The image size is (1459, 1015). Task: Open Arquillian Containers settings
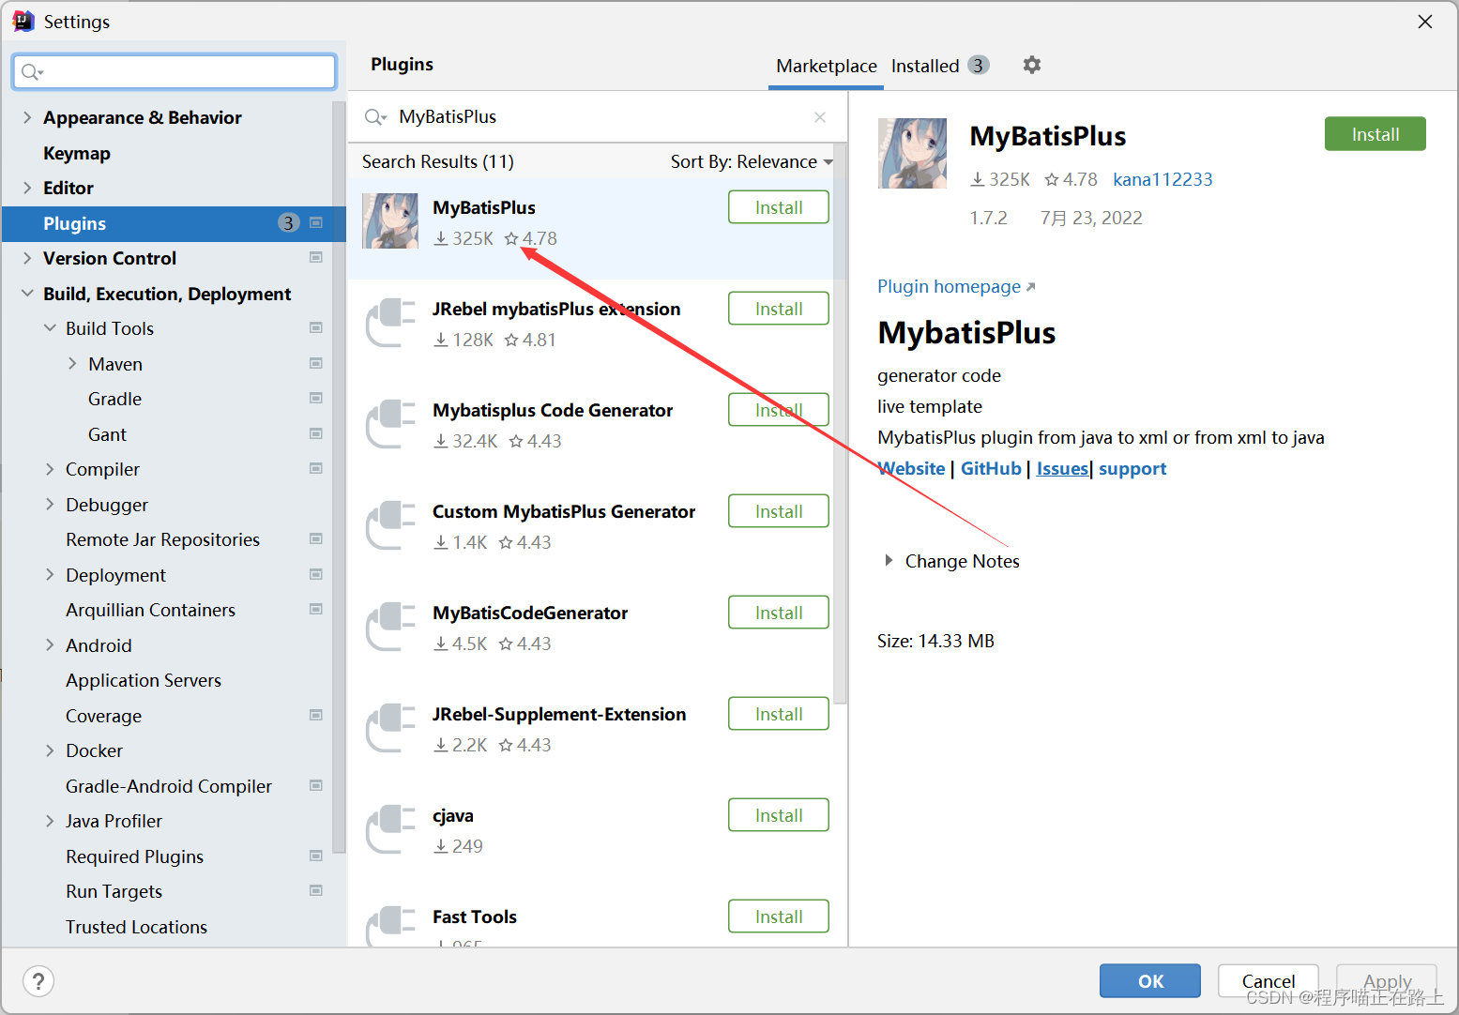(x=150, y=610)
